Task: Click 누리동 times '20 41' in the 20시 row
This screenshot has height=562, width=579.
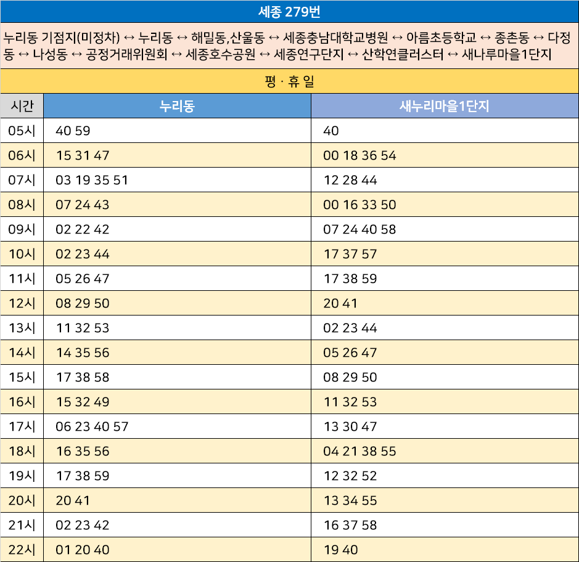Action: coord(73,501)
